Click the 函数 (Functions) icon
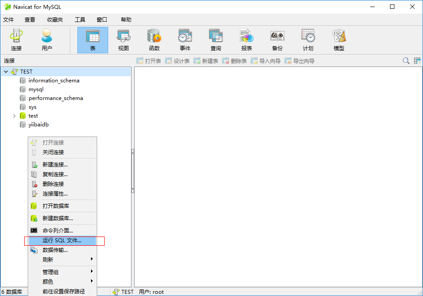 coord(154,39)
